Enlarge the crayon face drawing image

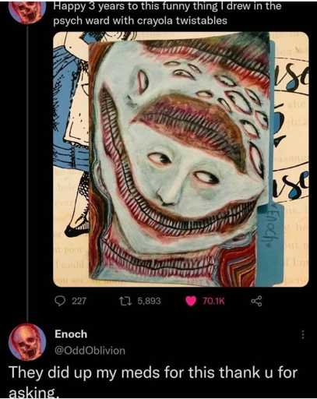tap(181, 159)
